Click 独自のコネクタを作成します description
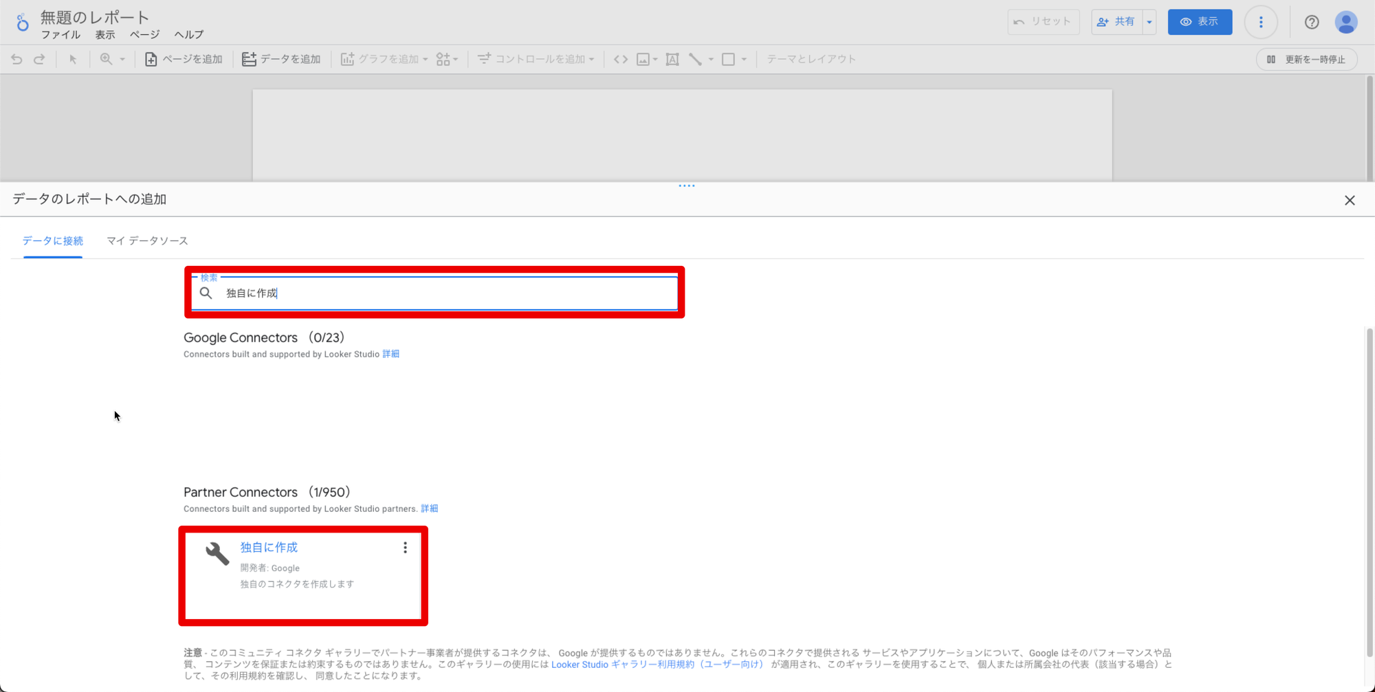1375x692 pixels. click(297, 584)
